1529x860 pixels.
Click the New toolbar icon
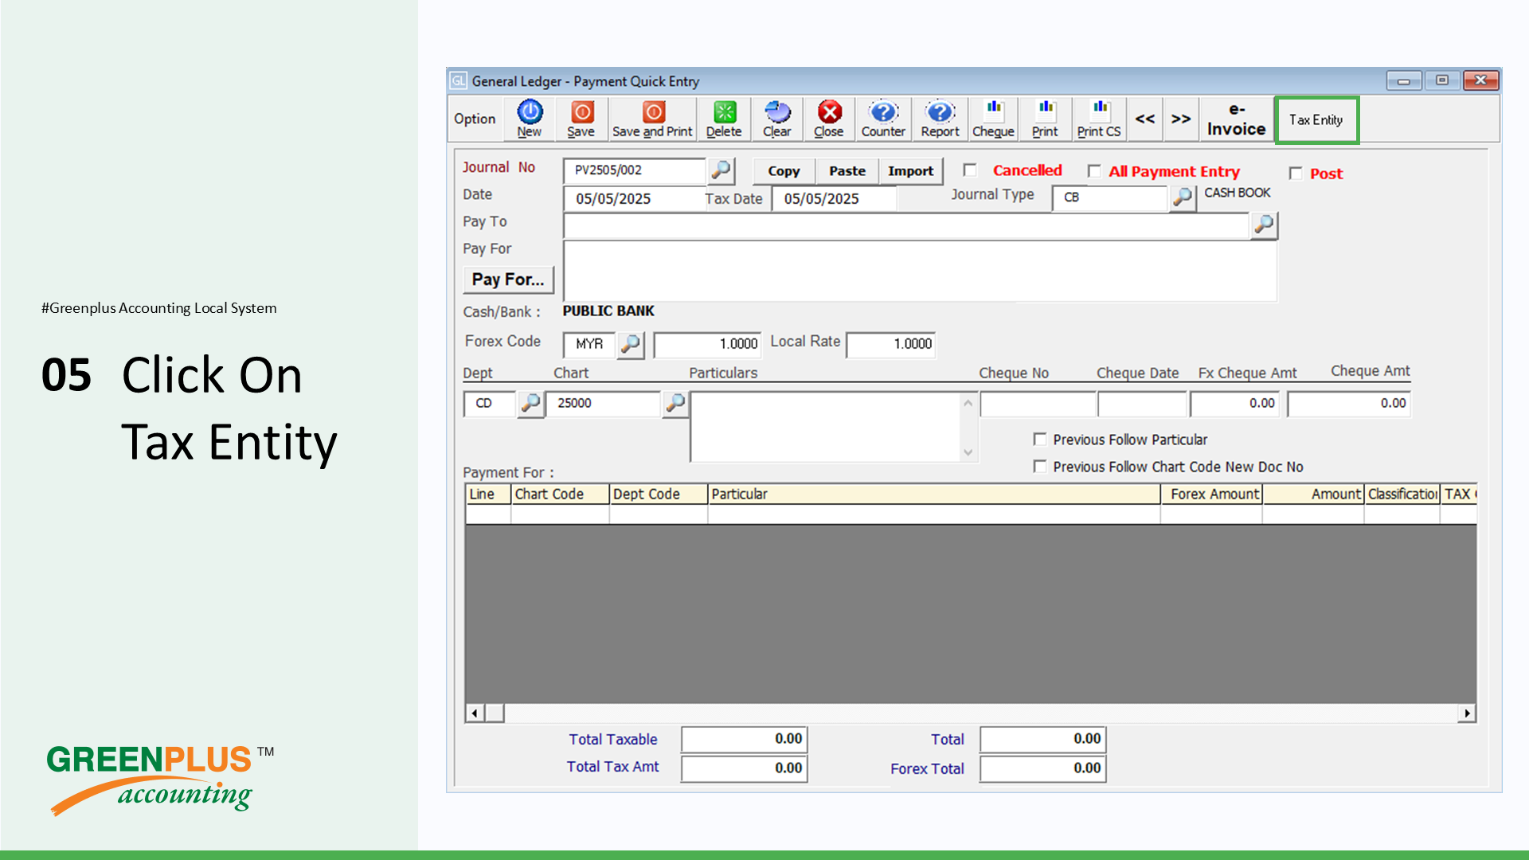coord(530,119)
